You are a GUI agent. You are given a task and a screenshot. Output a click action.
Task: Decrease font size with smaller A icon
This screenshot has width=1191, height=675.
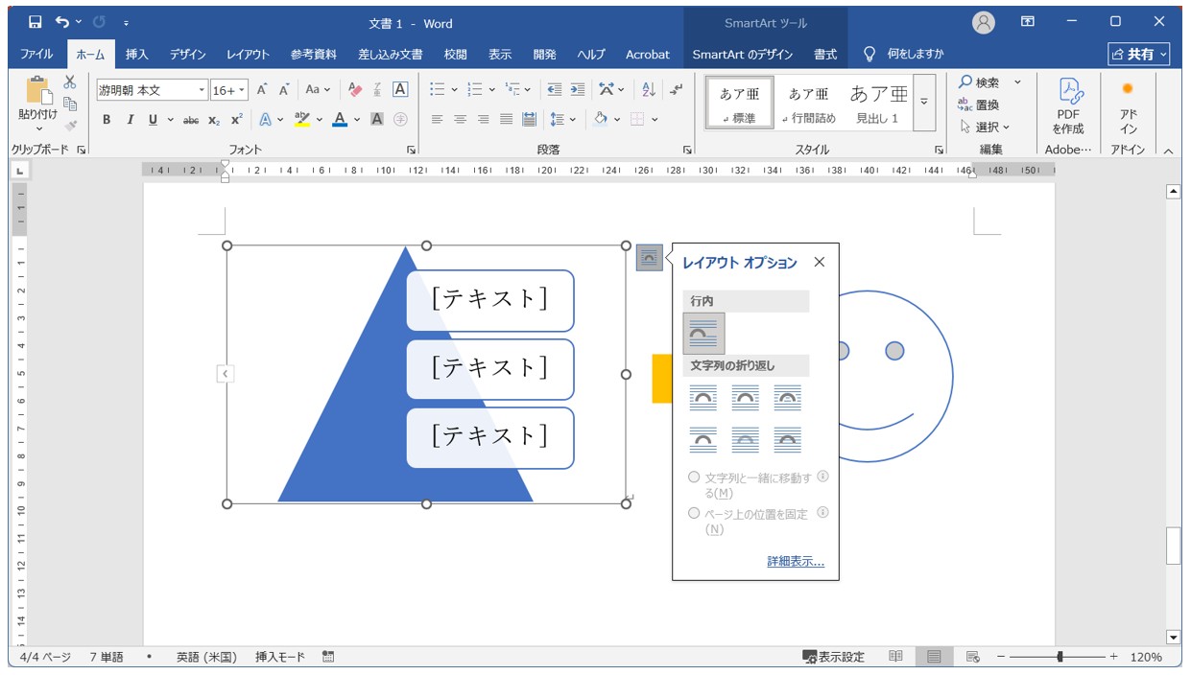coord(284,89)
